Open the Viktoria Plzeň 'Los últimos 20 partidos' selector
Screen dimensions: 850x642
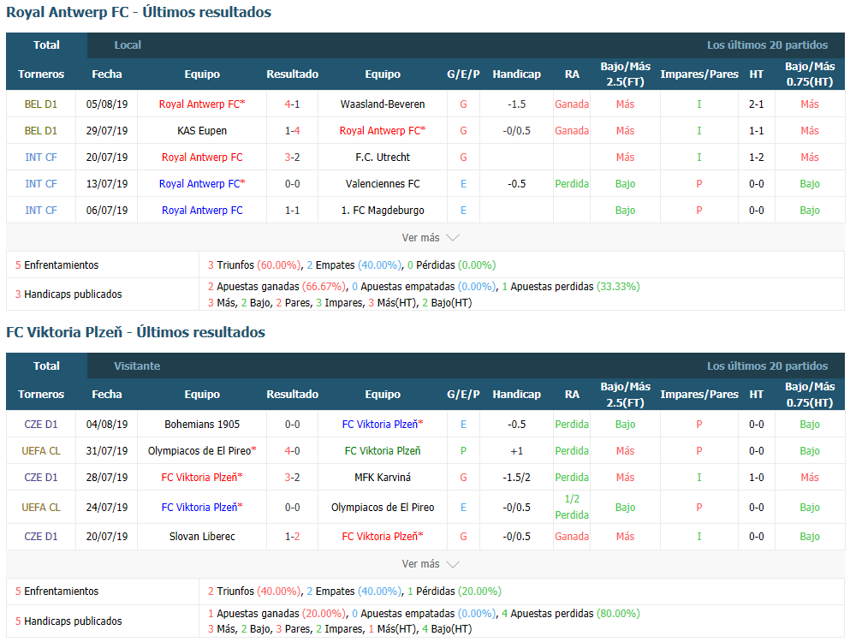click(x=767, y=366)
